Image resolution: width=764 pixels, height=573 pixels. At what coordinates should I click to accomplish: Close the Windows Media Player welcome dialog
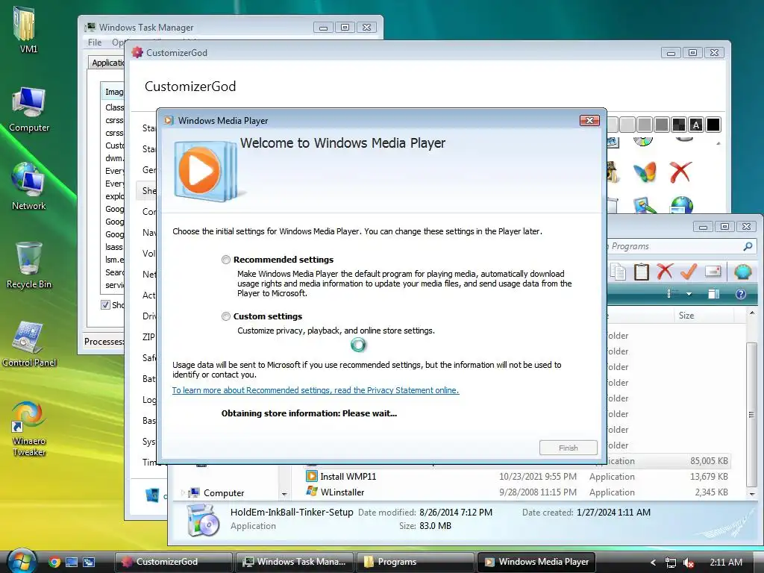pyautogui.click(x=589, y=120)
